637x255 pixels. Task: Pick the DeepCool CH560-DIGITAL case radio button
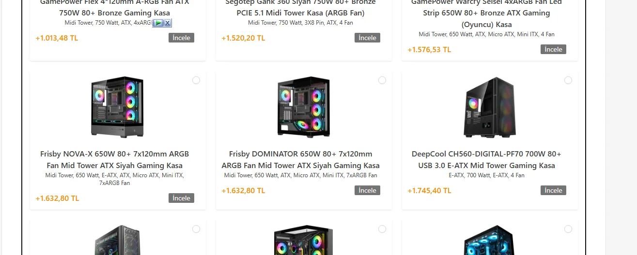click(568, 80)
